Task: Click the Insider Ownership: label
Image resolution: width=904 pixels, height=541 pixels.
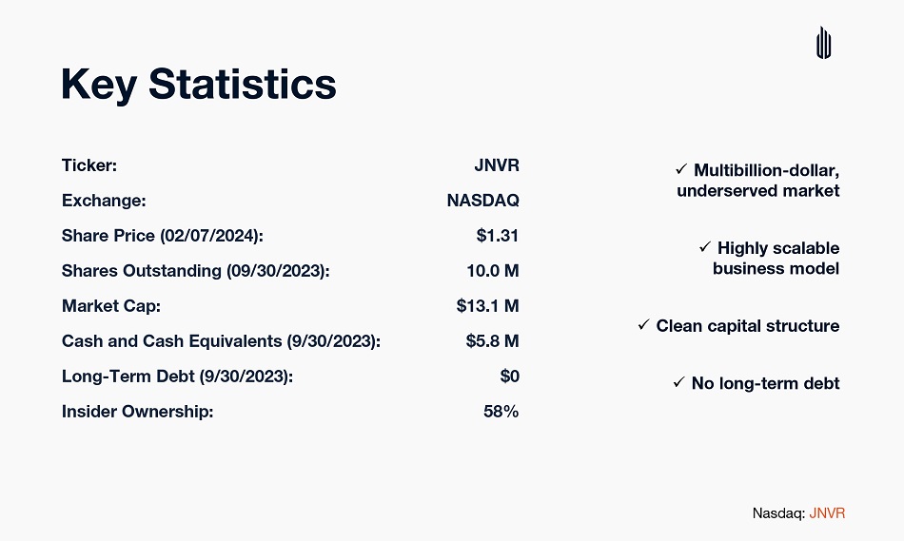Action: [x=137, y=411]
